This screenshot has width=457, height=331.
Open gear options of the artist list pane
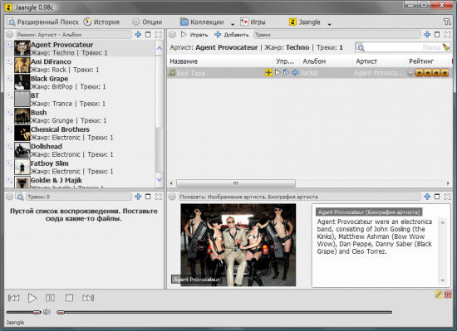pos(10,35)
